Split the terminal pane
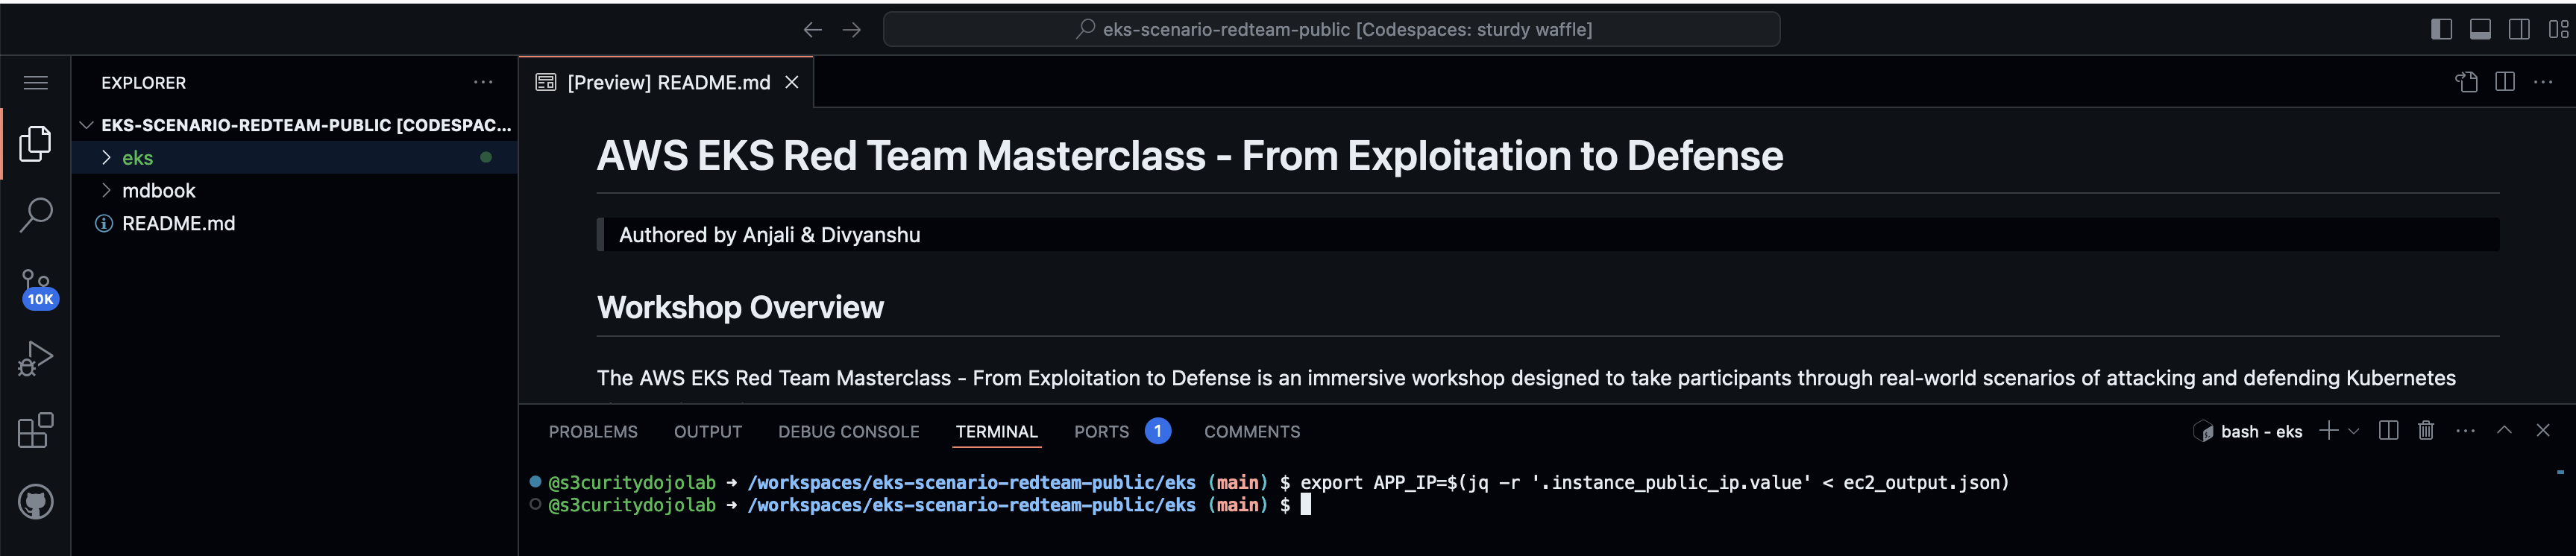Screen dimensions: 2576x556 2389,431
